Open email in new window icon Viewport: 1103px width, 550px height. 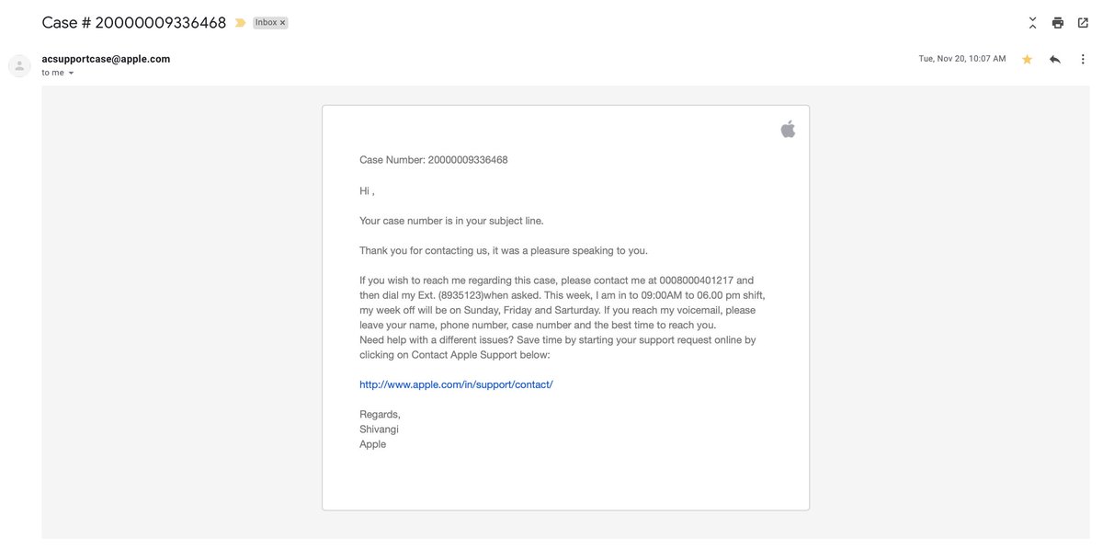(x=1083, y=23)
